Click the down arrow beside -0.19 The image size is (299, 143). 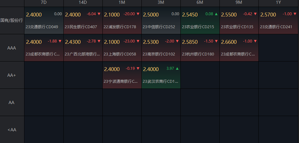138,68
